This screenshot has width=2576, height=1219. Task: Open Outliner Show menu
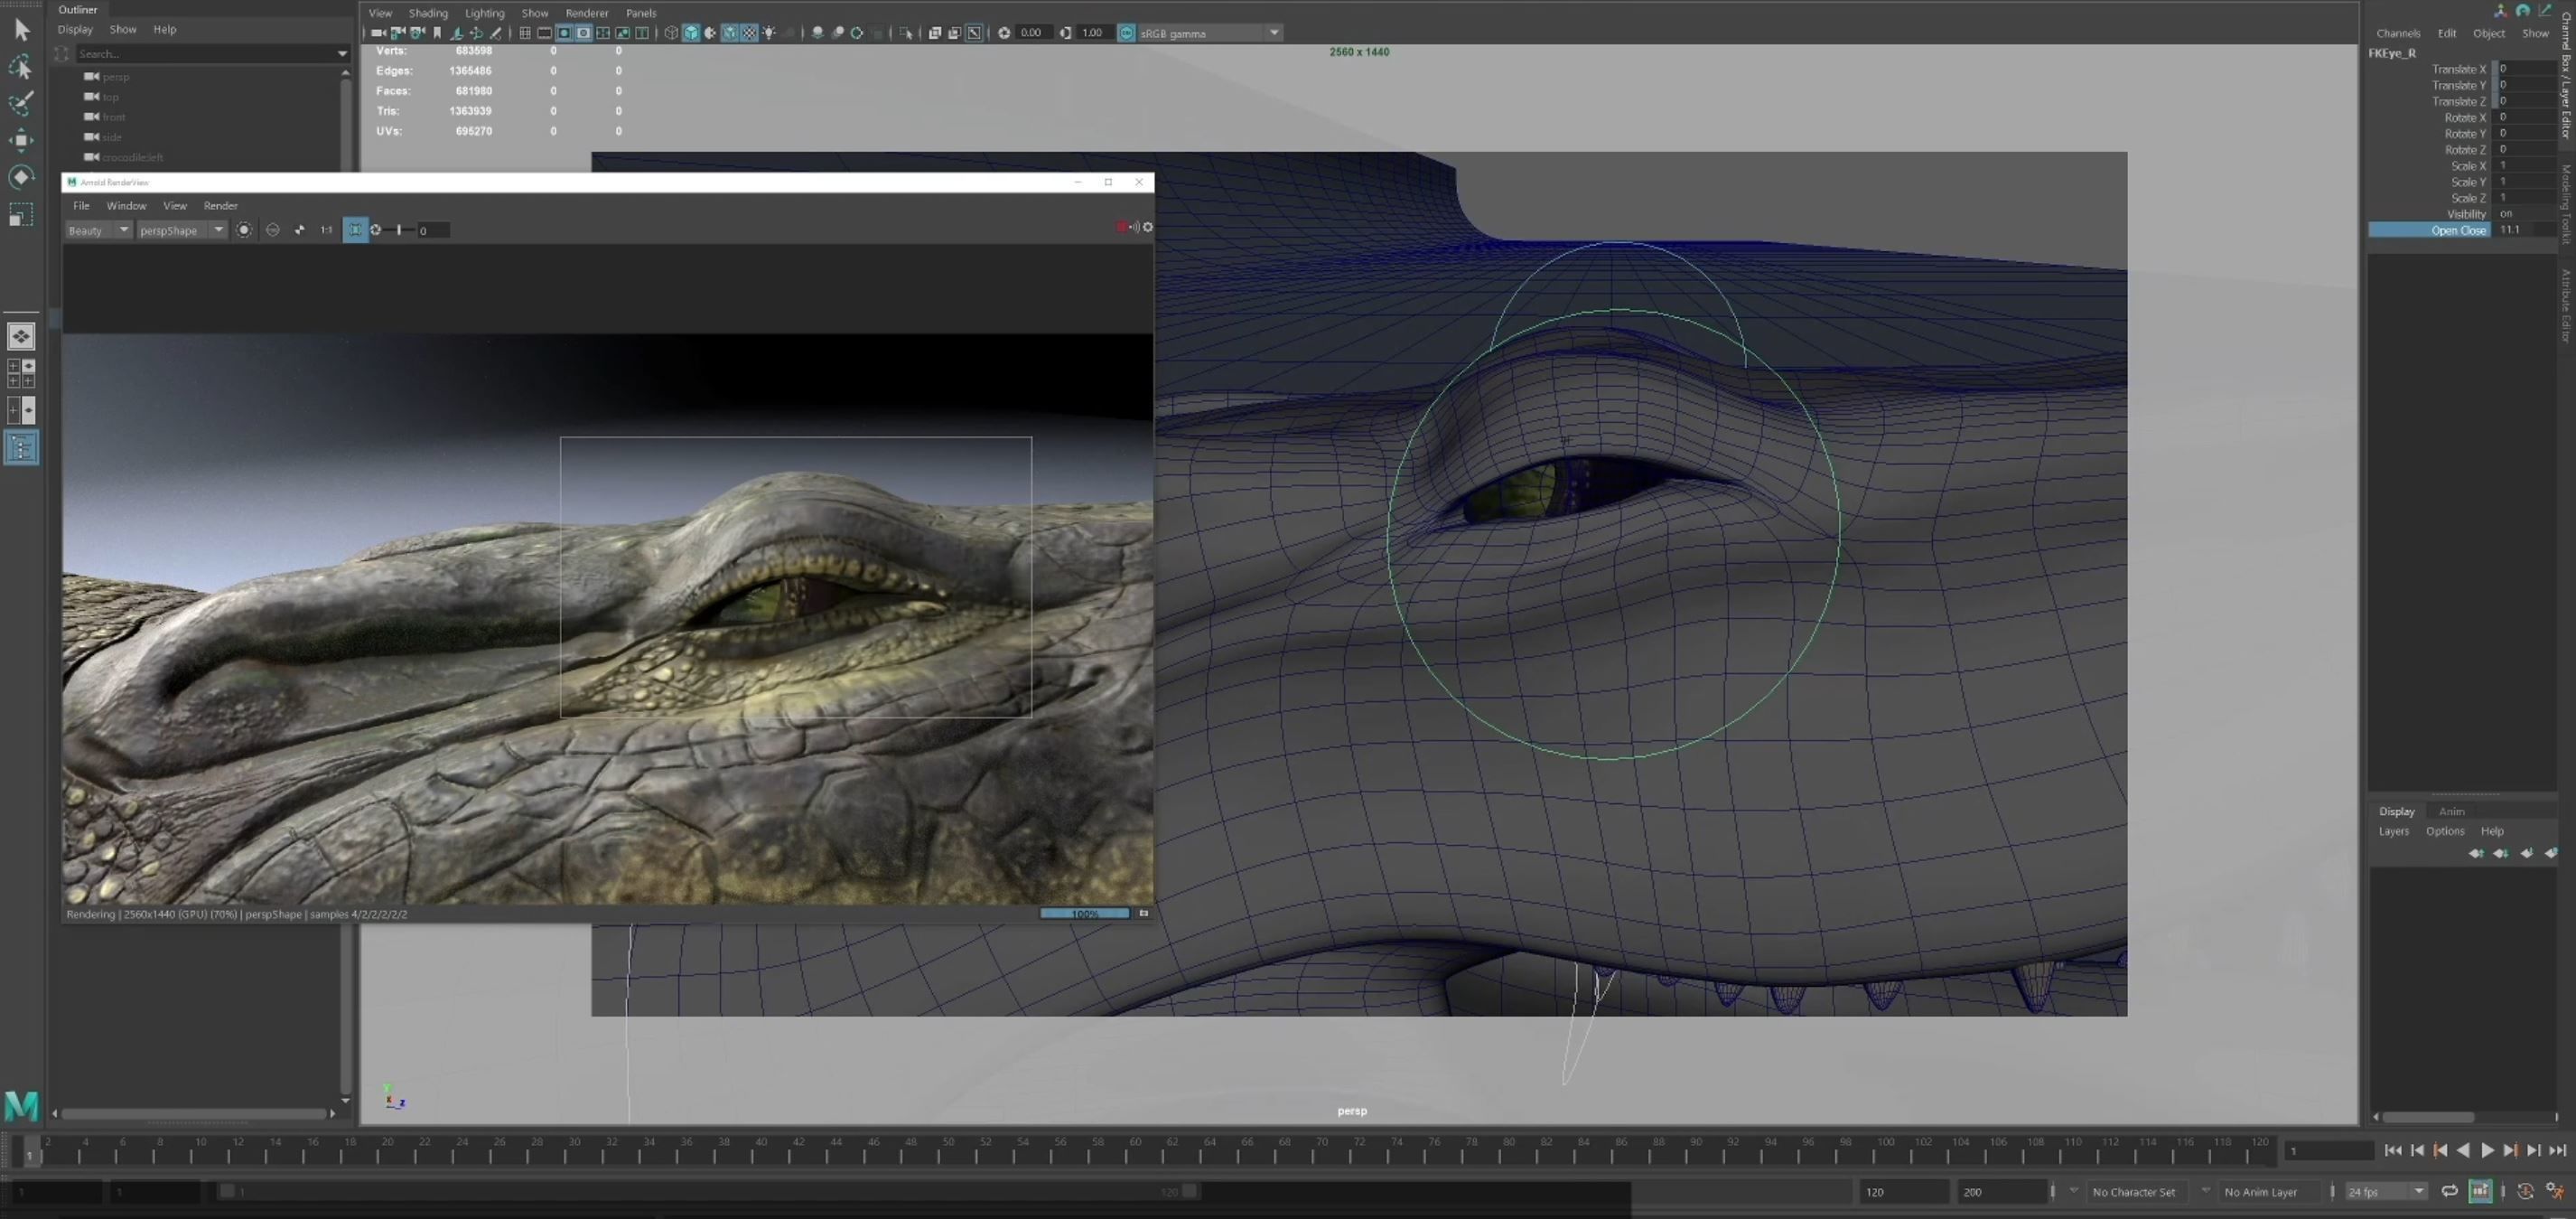(123, 29)
